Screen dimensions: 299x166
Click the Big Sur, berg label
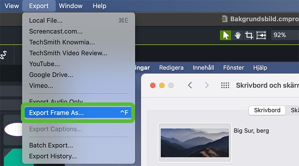click(x=251, y=131)
